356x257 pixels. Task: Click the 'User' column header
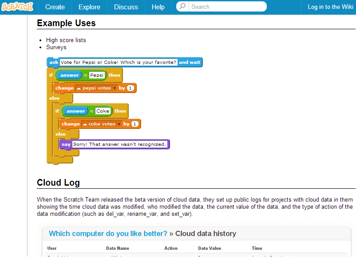point(52,248)
